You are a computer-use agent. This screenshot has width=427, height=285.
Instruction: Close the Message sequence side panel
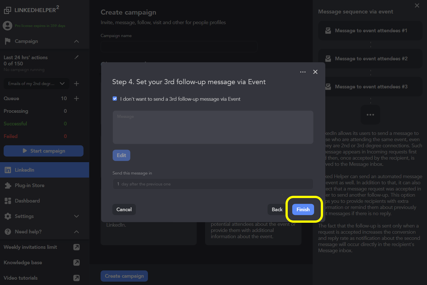(417, 6)
